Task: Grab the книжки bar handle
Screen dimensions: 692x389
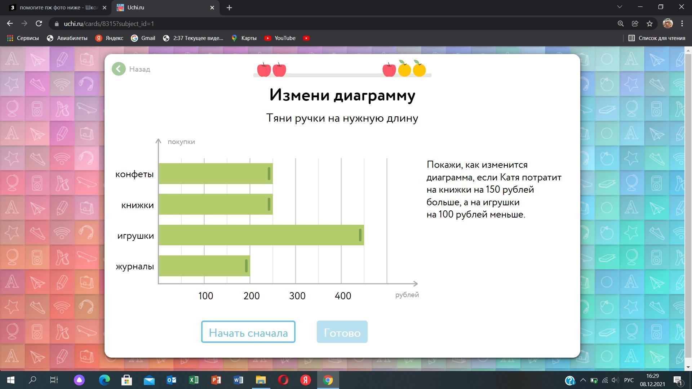Action: click(269, 205)
